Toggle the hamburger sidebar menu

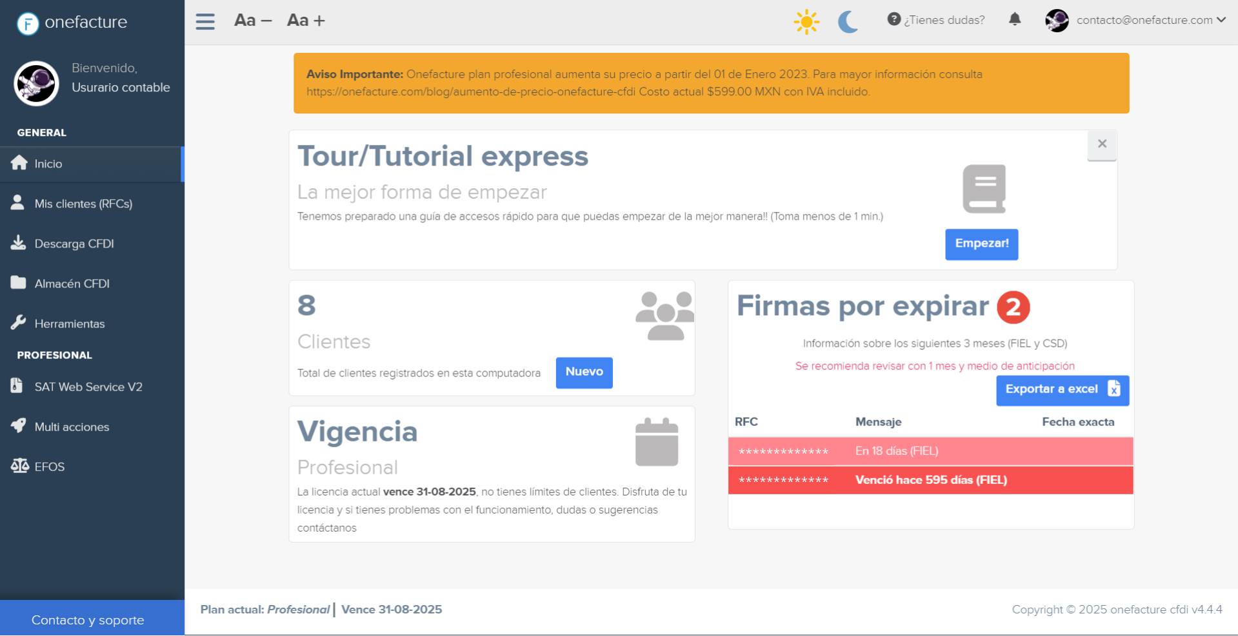click(205, 21)
